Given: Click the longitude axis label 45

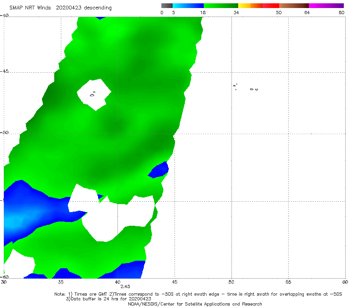Looking at the screenshot, I should pos(174,282).
